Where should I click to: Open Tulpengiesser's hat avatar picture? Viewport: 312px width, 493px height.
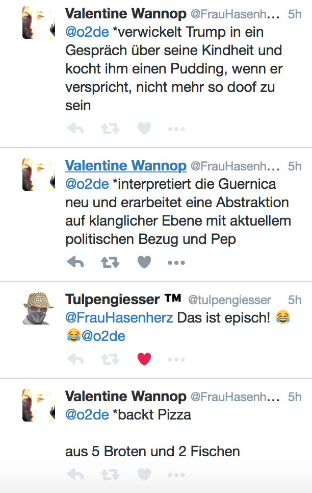(x=38, y=309)
